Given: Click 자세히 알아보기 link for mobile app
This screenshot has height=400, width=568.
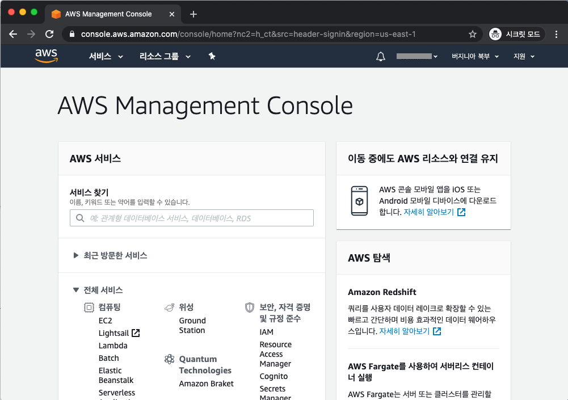Looking at the screenshot, I should coord(428,212).
